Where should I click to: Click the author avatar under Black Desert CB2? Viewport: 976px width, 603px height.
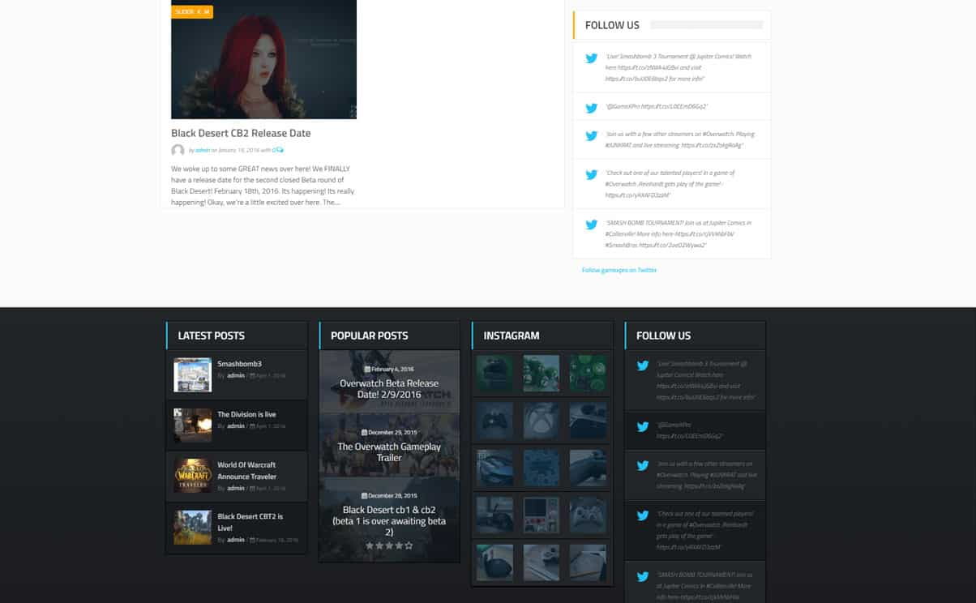click(178, 150)
